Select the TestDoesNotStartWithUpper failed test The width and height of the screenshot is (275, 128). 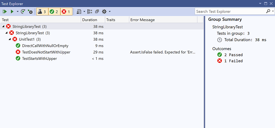click(46, 52)
